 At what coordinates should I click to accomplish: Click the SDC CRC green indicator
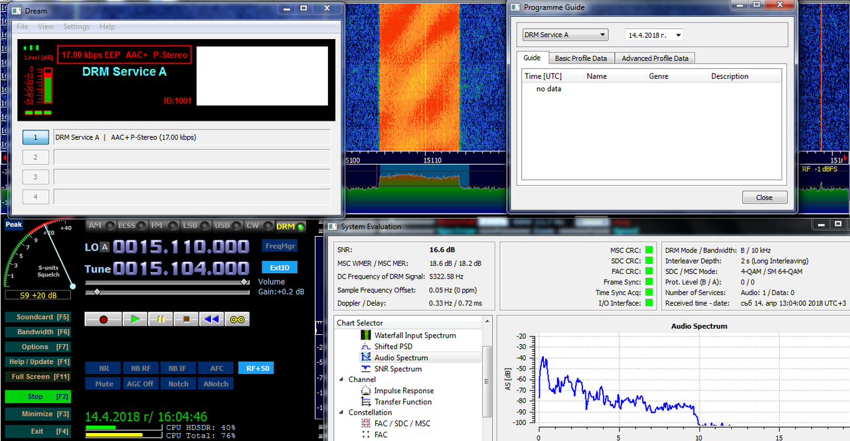tap(649, 261)
